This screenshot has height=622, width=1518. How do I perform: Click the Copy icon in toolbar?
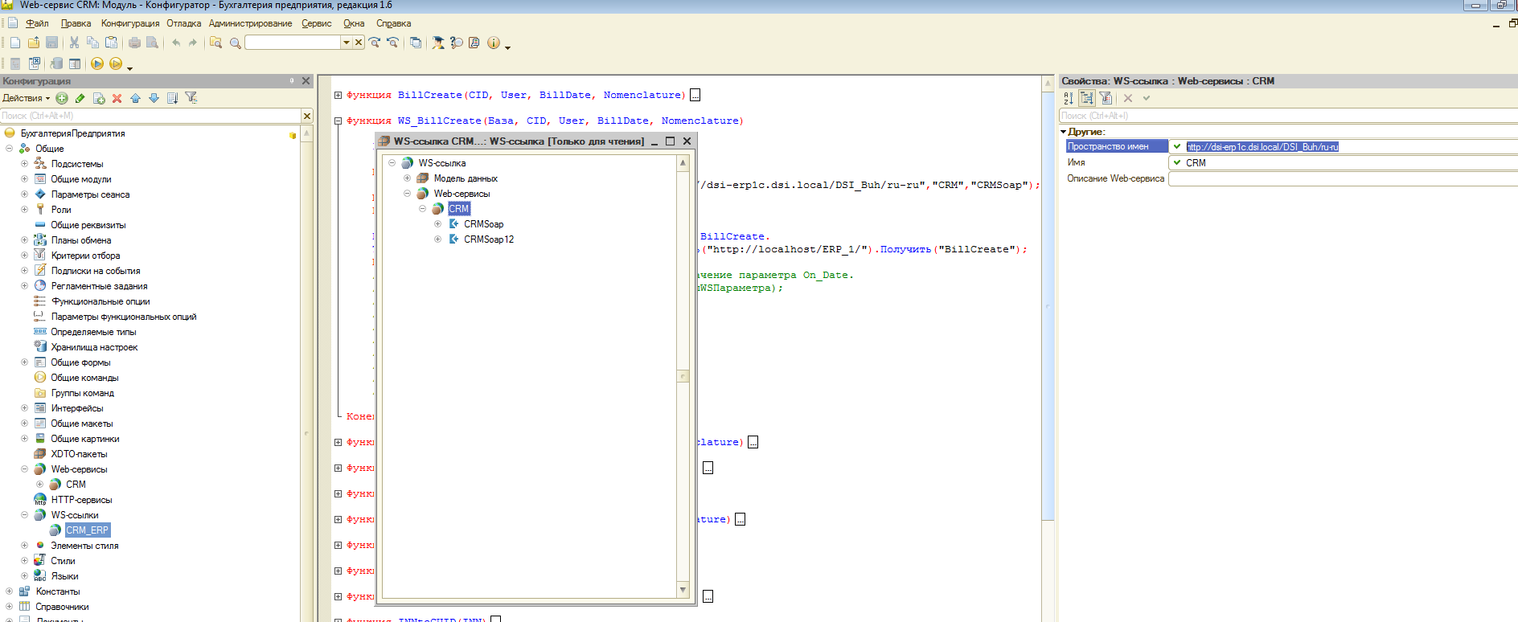point(93,43)
